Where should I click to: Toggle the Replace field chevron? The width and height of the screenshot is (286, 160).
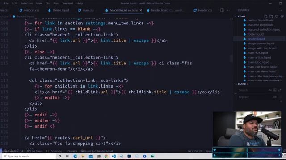(x=236, y=94)
